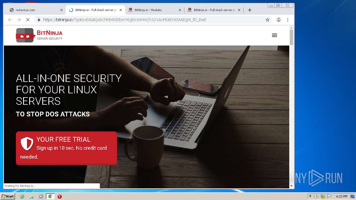
Task: Close the notavirus.com tab
Action: pos(61,10)
